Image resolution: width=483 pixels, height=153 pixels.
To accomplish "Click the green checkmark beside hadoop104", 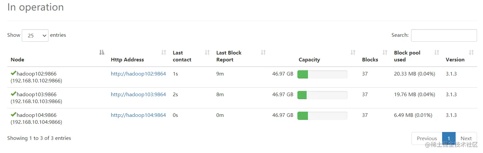I will click(x=14, y=115).
